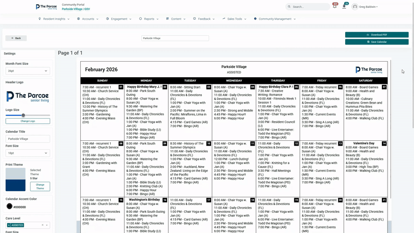Click WEDNESDAY column header
414x233 pixels.
pos(234,81)
